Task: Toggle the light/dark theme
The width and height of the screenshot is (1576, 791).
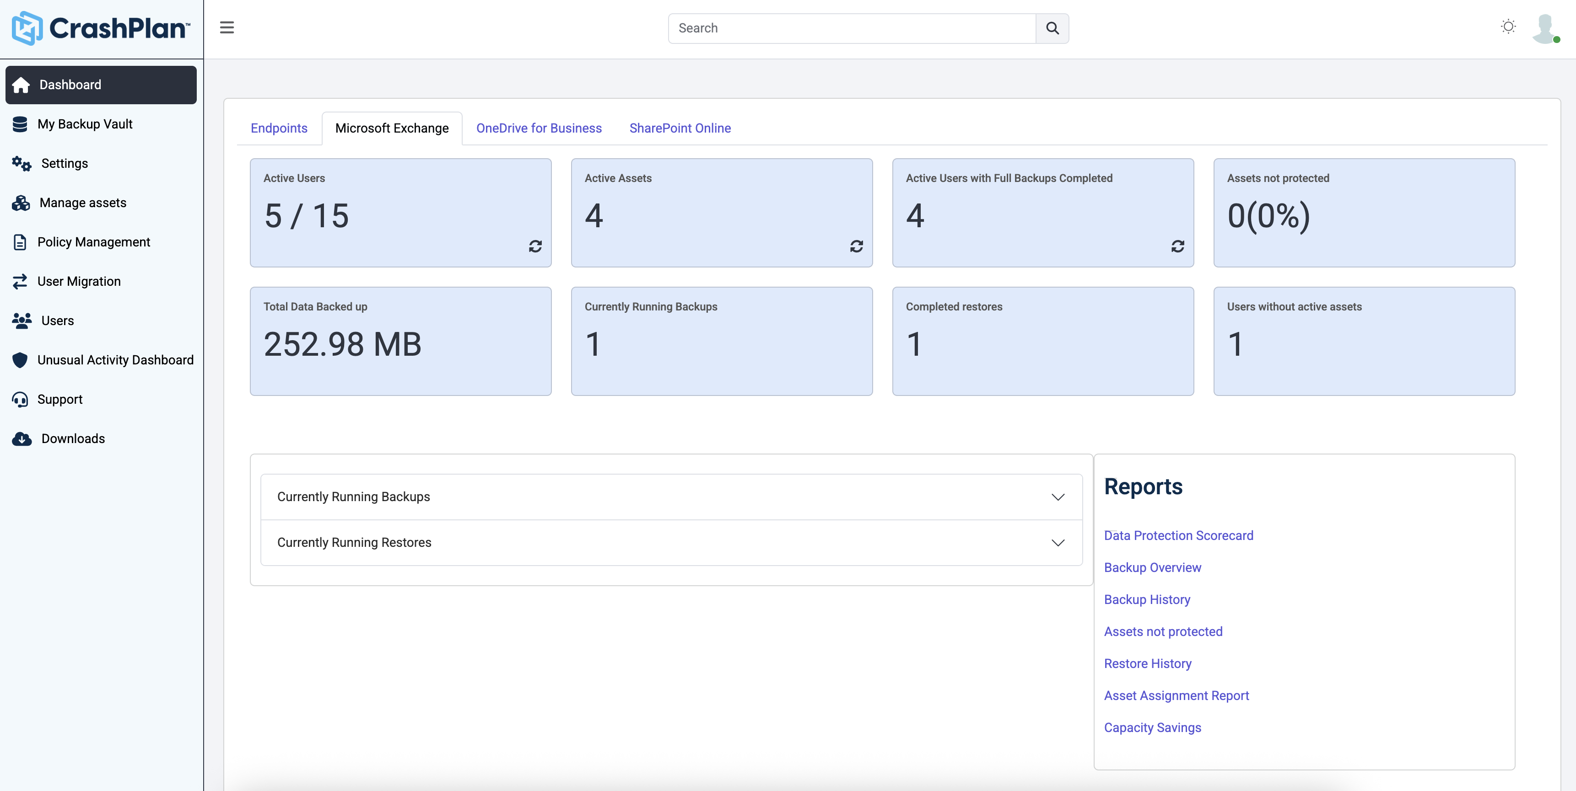Action: [1508, 27]
